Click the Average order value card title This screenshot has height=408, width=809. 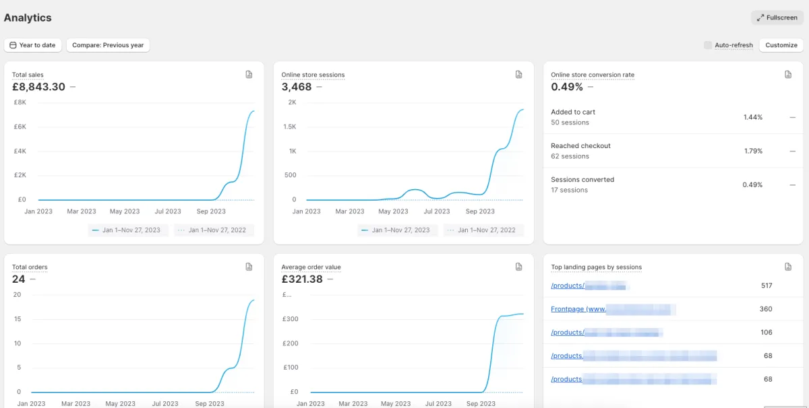pyautogui.click(x=311, y=267)
